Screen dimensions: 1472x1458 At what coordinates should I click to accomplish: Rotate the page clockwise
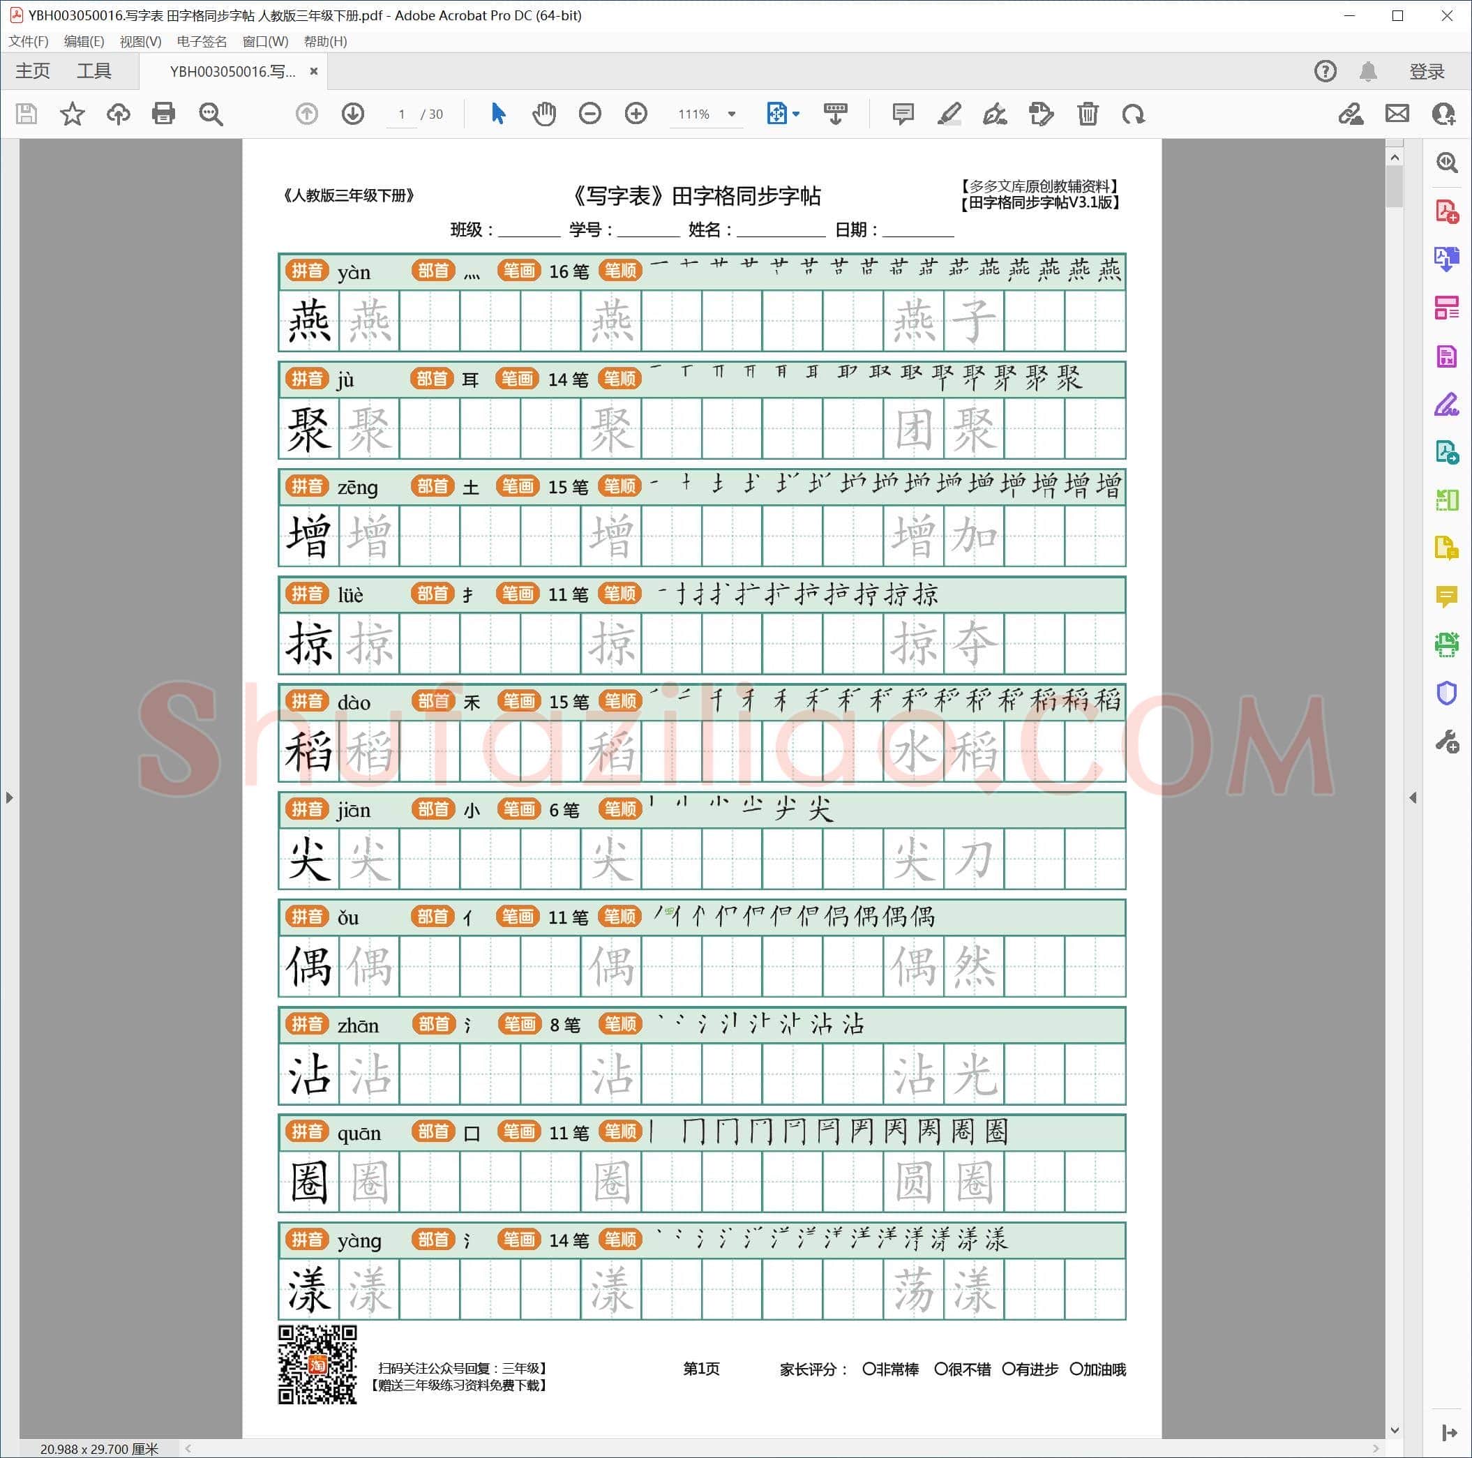(x=1133, y=114)
